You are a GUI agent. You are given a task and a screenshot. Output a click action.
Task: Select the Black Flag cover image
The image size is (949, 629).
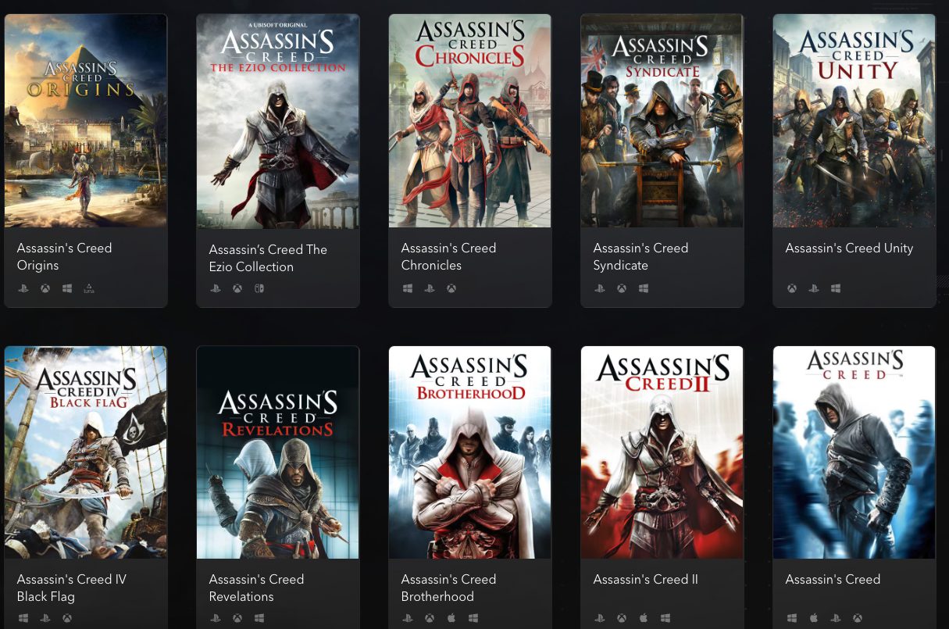click(x=86, y=453)
